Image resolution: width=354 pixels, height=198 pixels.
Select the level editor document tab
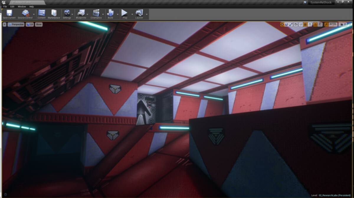[x=27, y=2]
